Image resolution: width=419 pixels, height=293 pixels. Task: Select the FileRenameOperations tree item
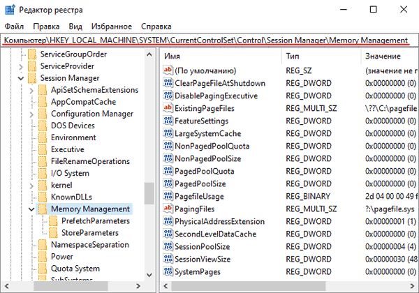click(90, 161)
